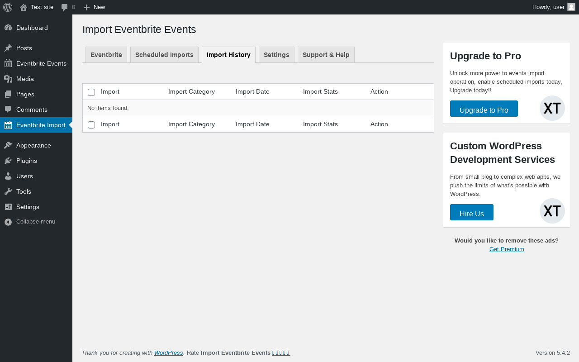The image size is (579, 362).
Task: Click the Comments speech bubble sidebar icon
Action: pyautogui.click(x=8, y=110)
